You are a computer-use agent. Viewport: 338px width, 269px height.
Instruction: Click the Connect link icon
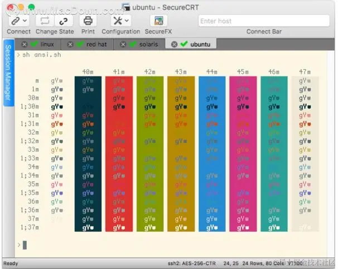(x=15, y=21)
